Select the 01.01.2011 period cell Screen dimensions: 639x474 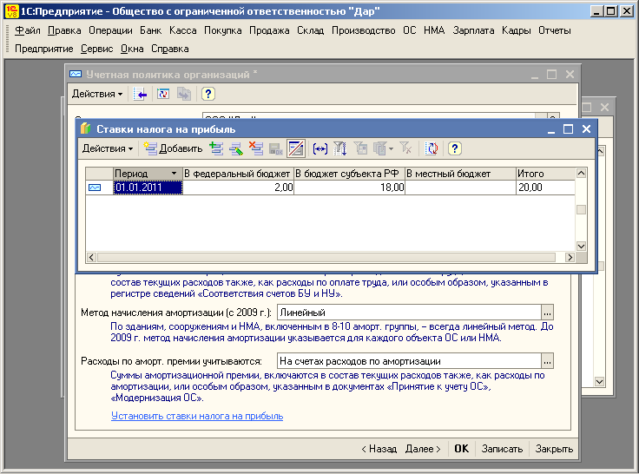pyautogui.click(x=148, y=188)
